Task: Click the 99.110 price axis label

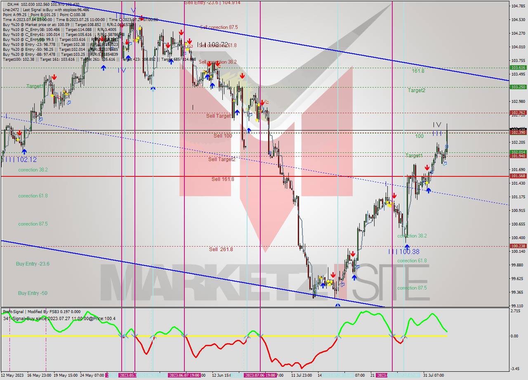Action: [518, 306]
